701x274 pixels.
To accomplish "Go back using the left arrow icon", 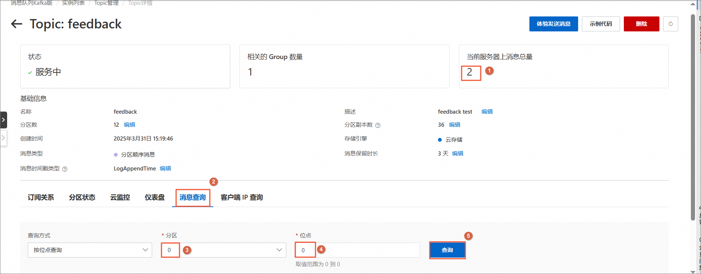I will [x=16, y=24].
